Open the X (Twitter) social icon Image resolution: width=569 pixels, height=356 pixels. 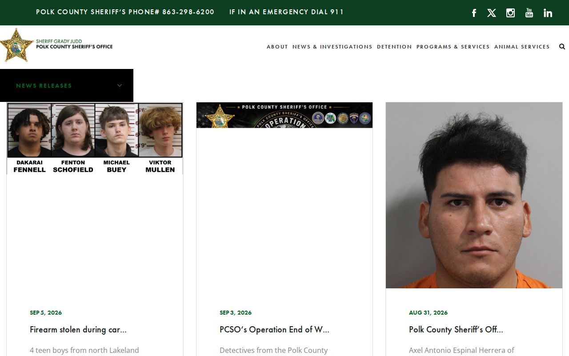(x=492, y=13)
